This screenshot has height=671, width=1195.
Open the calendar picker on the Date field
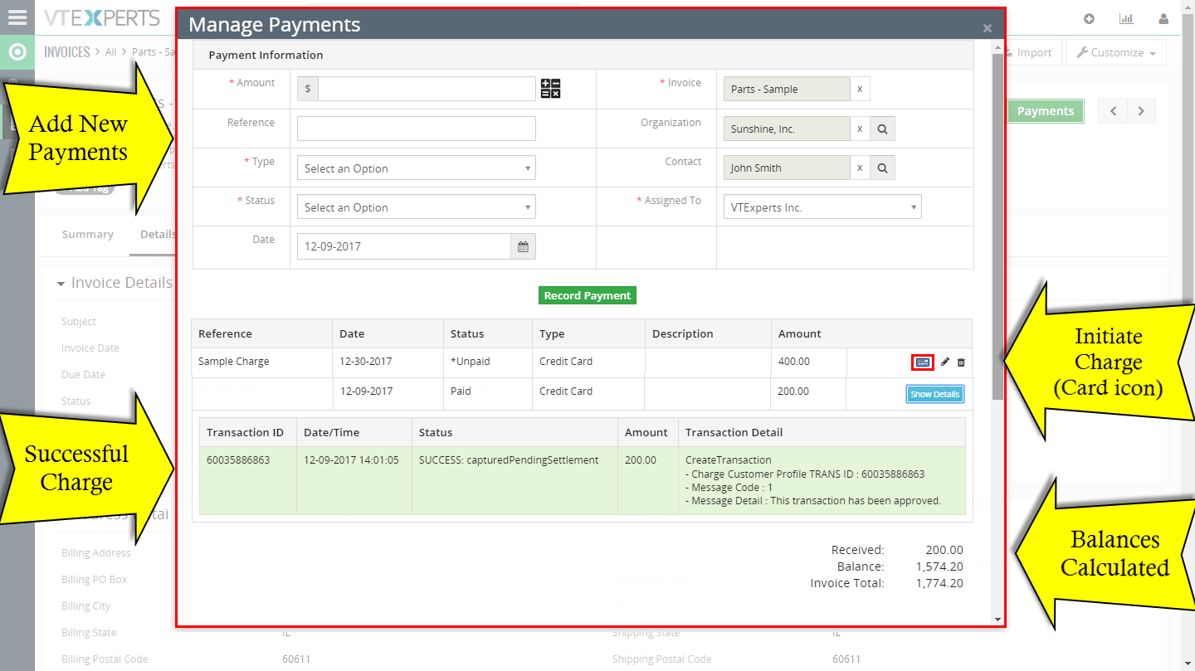(524, 246)
